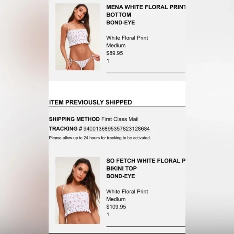Click the $109.95 price text
Viewport: 234px width, 234px height.
[116, 207]
